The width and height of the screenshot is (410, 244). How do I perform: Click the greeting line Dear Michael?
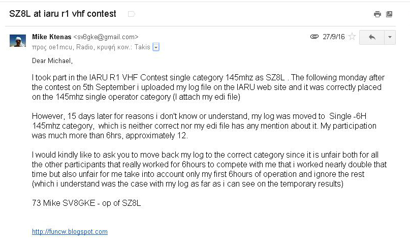tap(52, 61)
